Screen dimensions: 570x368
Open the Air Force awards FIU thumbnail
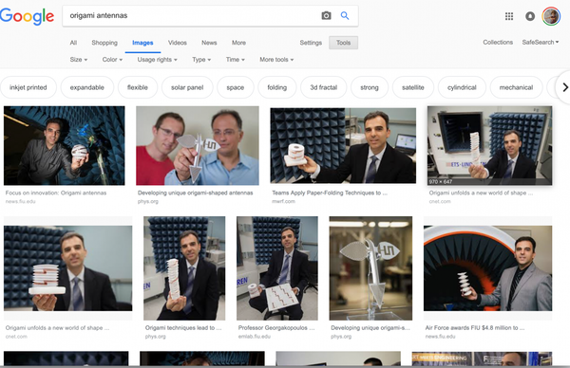pyautogui.click(x=488, y=268)
